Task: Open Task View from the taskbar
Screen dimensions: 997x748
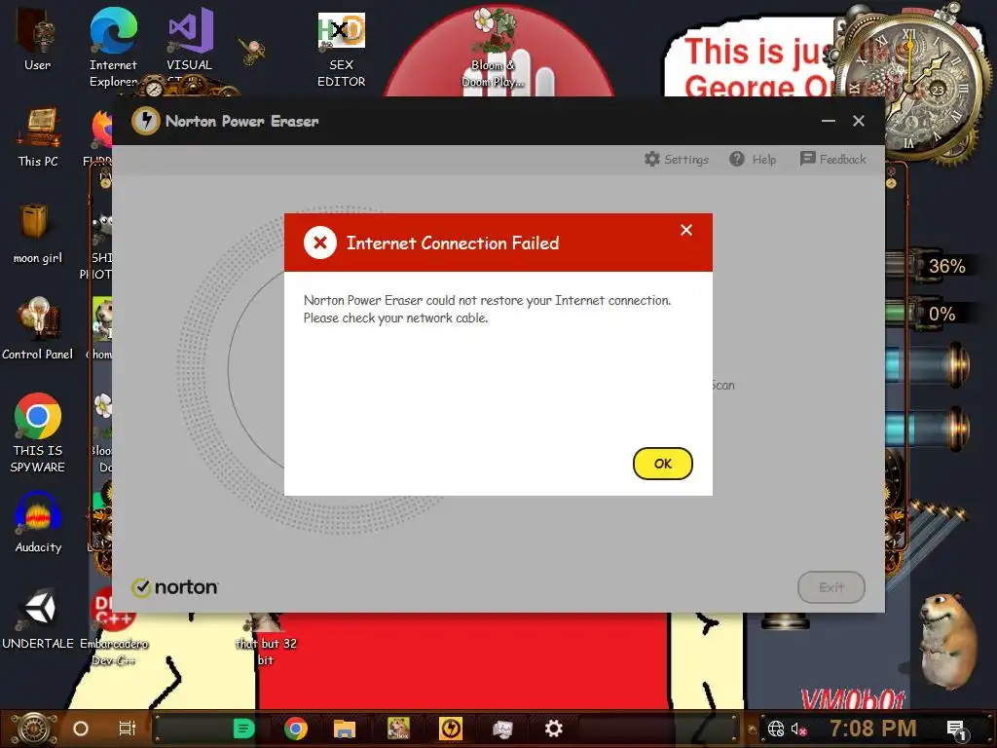Action: [128, 729]
